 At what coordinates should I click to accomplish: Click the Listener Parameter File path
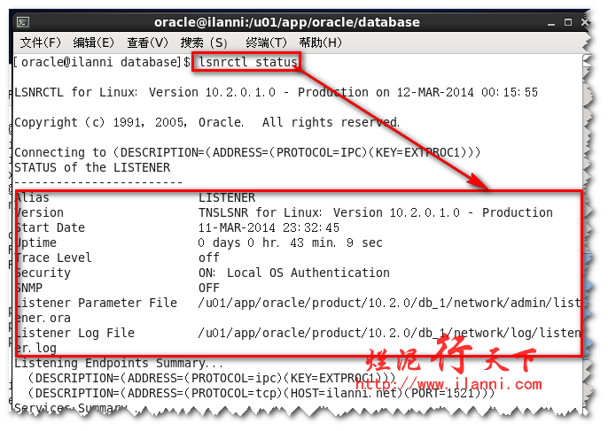(390, 303)
